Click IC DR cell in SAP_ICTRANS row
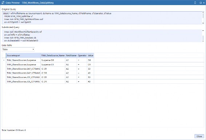206x140 pixels. pos(53,73)
